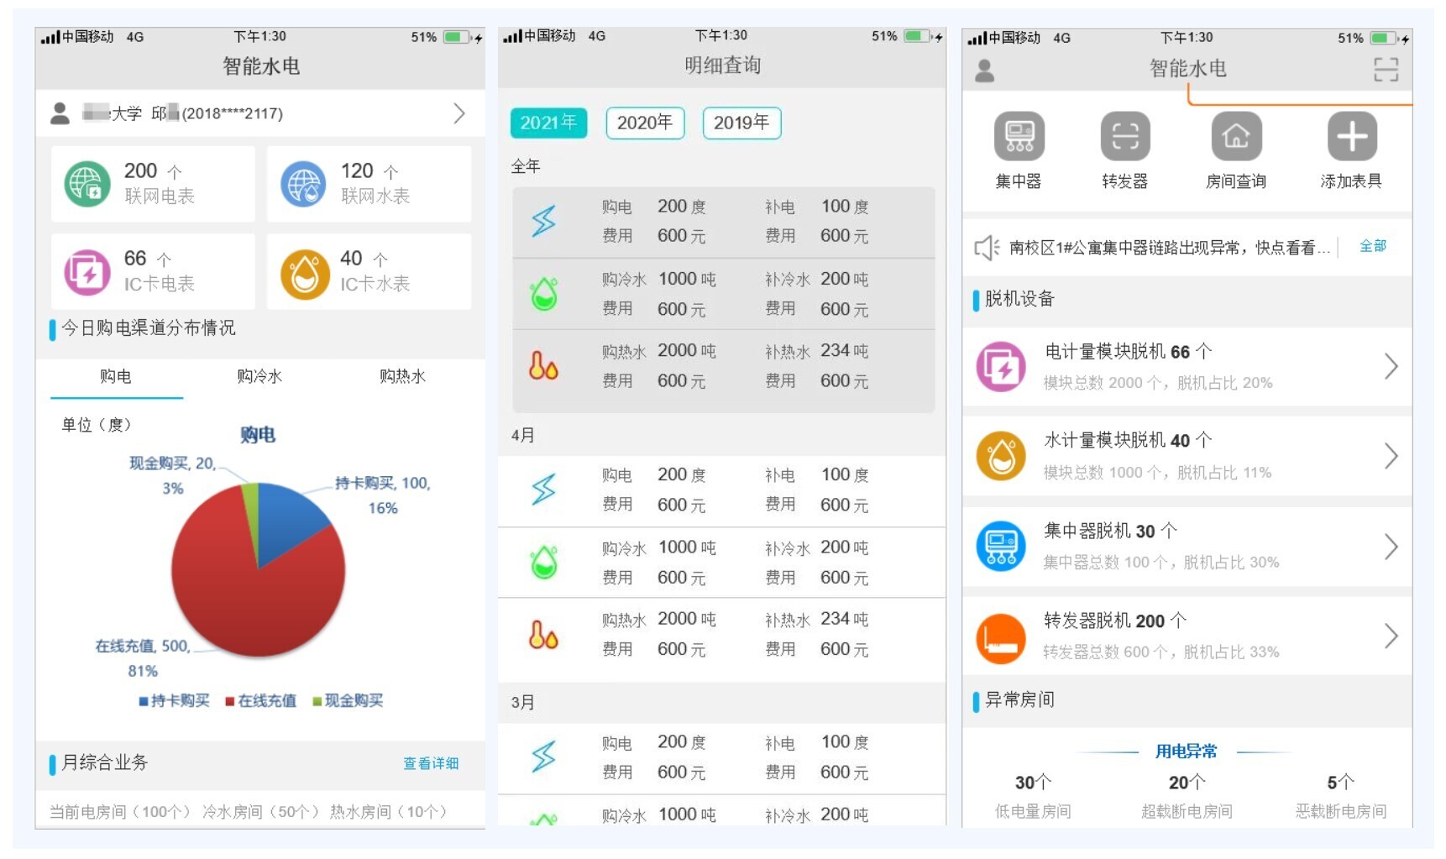Click the user profile icon on third screen

[x=984, y=71]
